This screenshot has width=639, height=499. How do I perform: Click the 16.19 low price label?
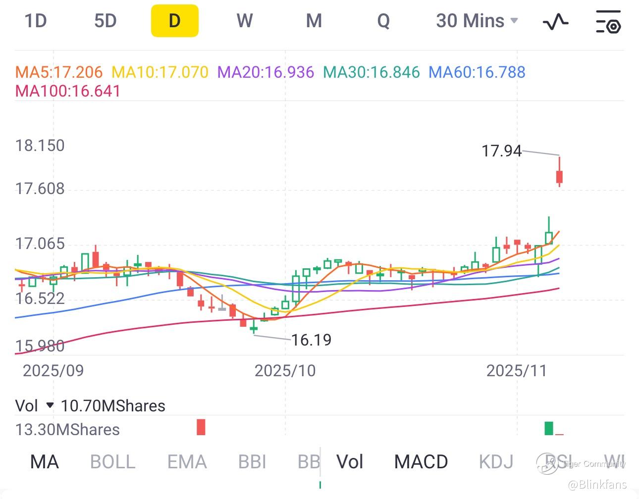pyautogui.click(x=311, y=340)
